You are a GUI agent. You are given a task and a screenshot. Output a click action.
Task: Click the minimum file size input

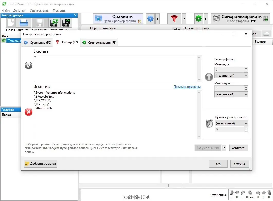click(229, 69)
